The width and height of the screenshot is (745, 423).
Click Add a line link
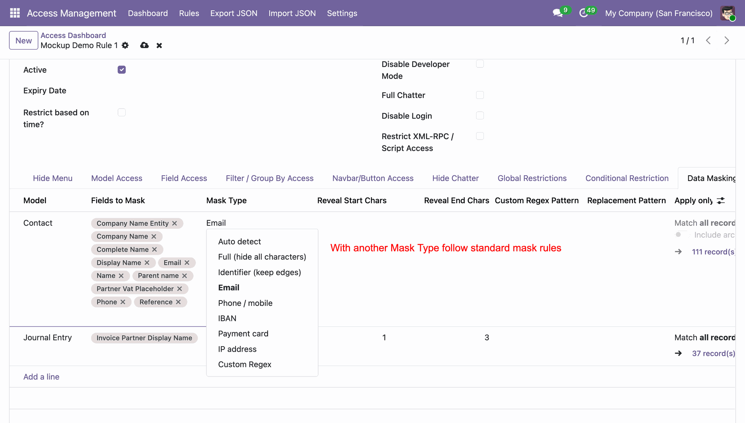tap(41, 377)
